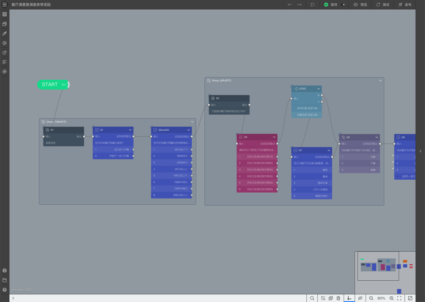This screenshot has height=302, width=425.
Task: Toggle the hidden-eye visibility icon
Action: (360, 298)
